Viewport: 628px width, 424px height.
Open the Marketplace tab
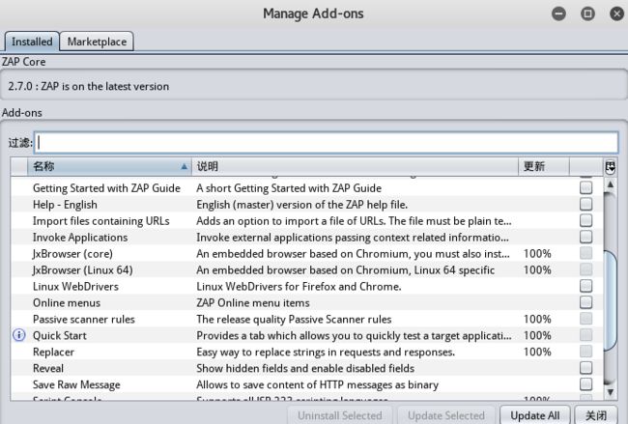[x=97, y=42]
